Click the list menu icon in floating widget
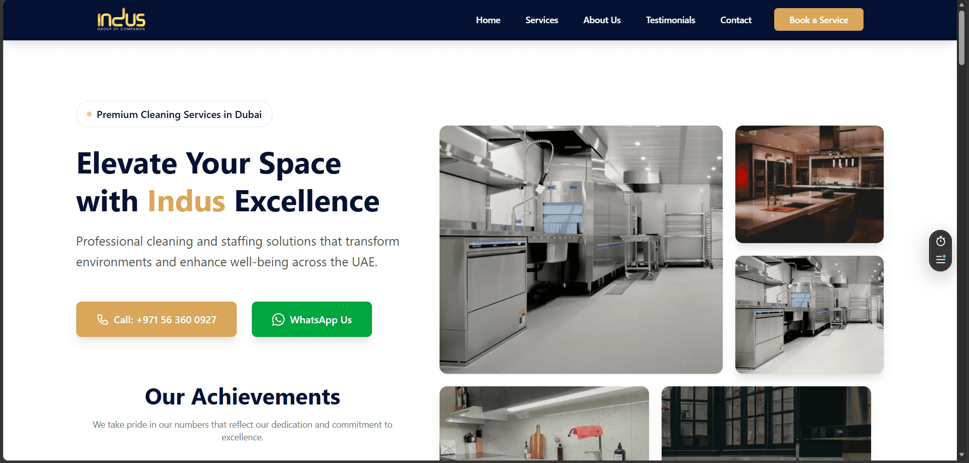 pyautogui.click(x=941, y=259)
